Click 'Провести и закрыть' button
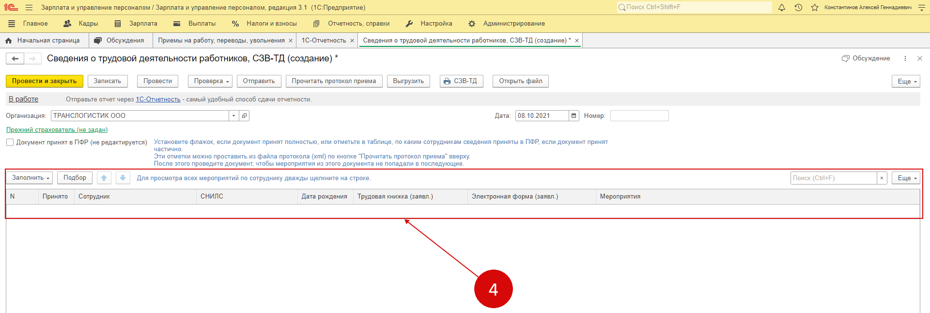 point(44,81)
